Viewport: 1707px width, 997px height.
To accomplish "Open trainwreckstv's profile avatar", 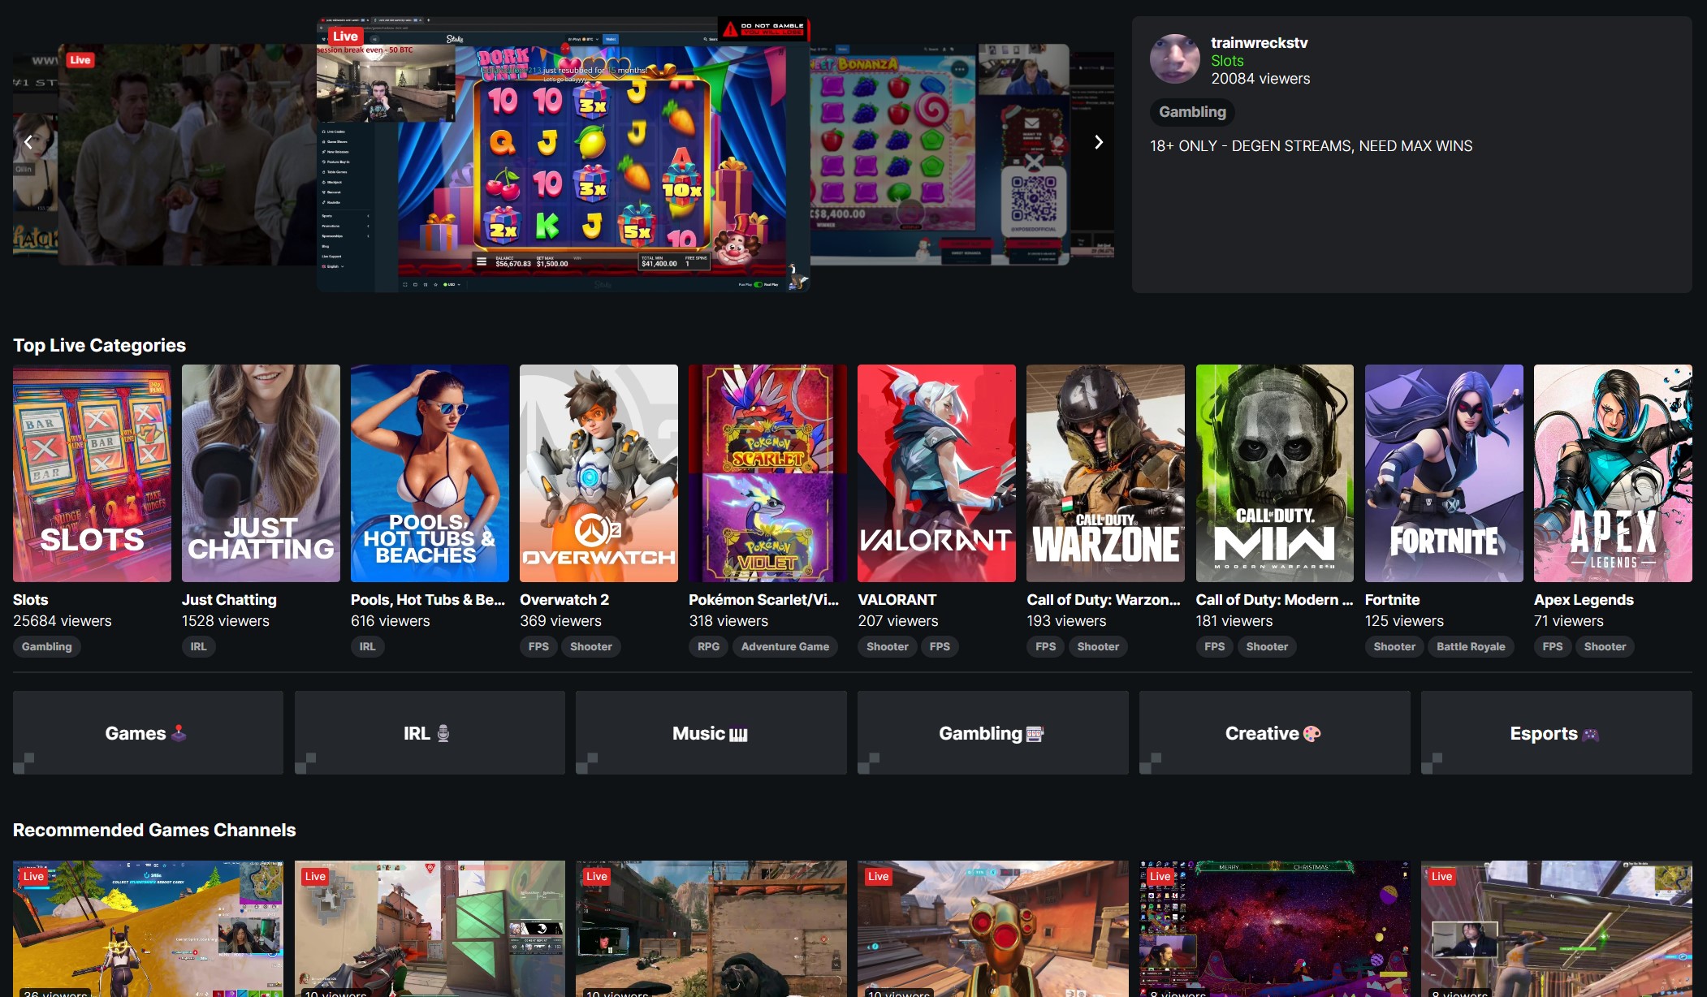I will point(1174,59).
